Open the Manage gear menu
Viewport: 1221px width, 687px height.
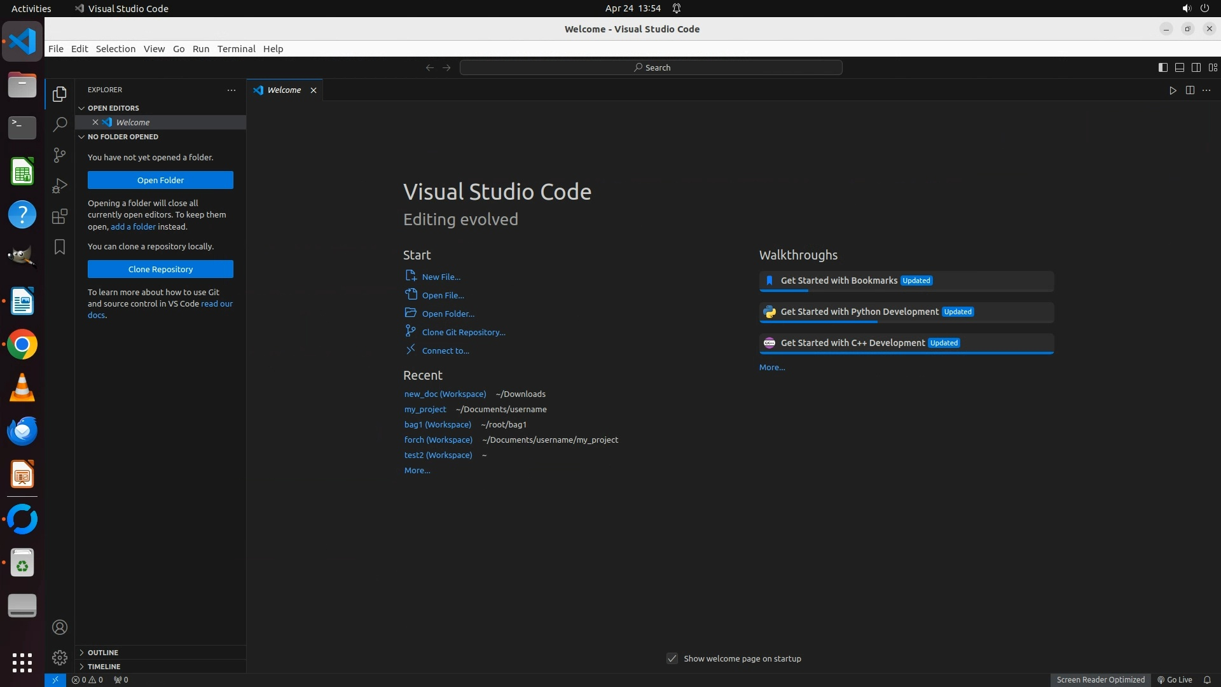(60, 657)
